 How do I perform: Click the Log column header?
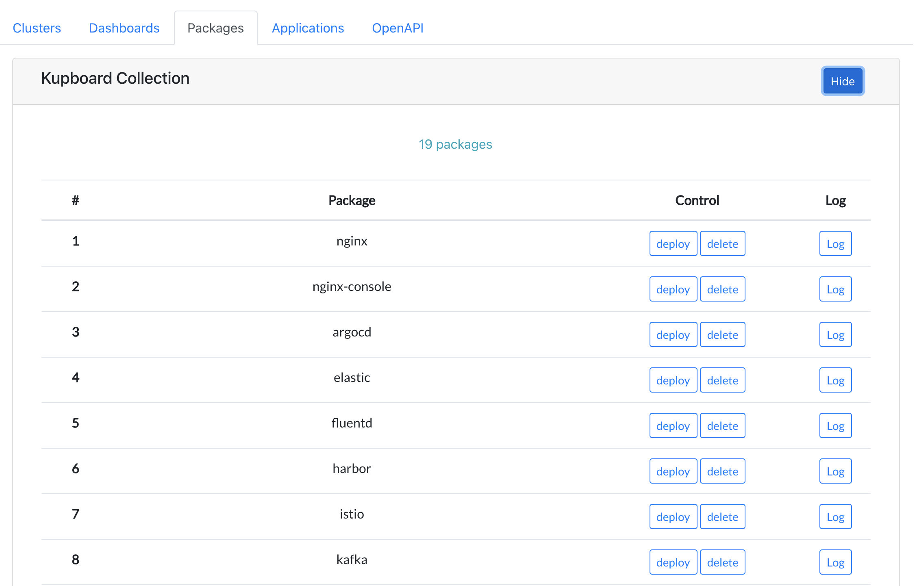click(836, 200)
